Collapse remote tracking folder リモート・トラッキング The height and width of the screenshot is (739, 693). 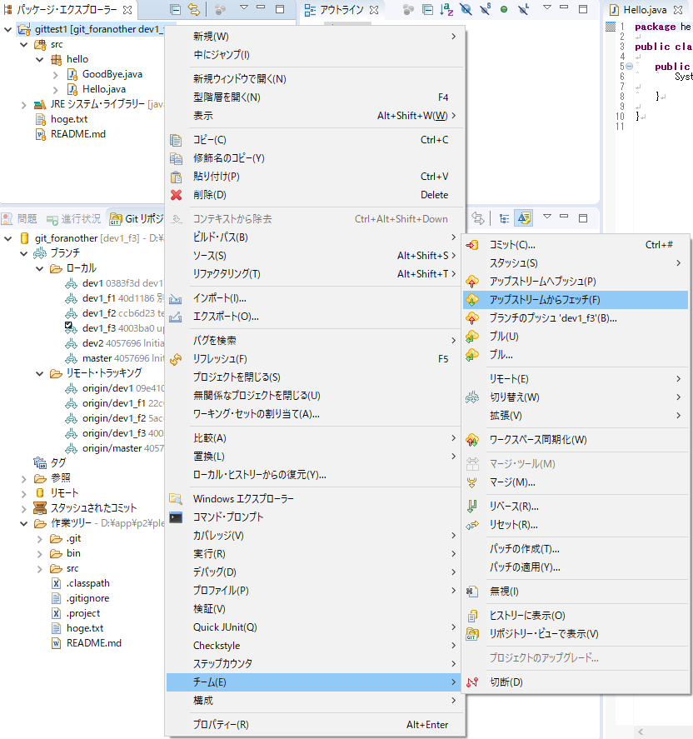pyautogui.click(x=40, y=373)
